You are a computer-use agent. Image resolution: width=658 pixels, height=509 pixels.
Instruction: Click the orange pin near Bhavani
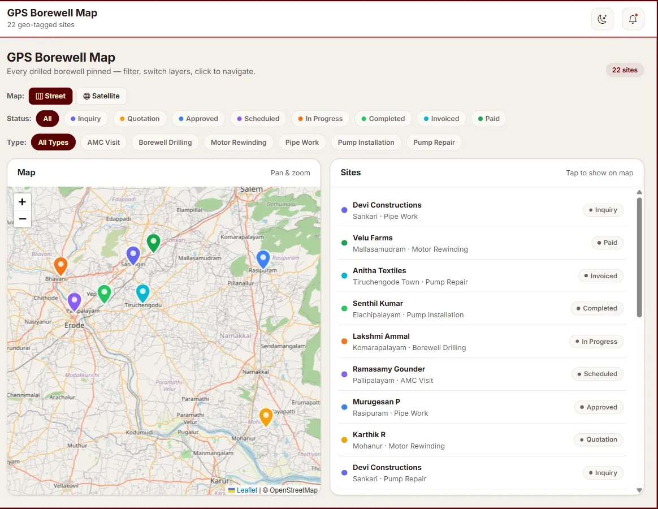[x=61, y=267]
